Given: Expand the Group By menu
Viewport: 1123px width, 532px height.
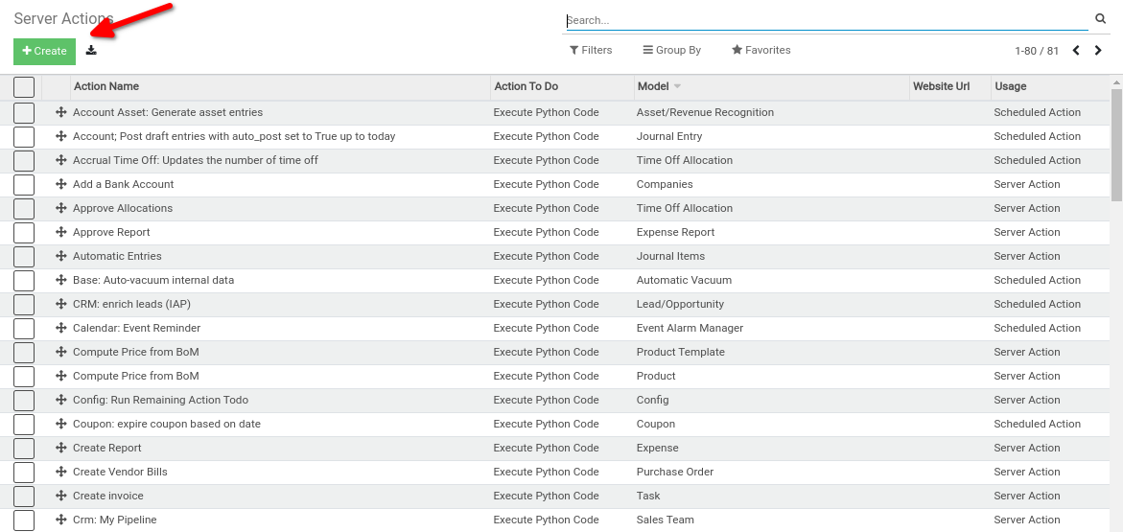Looking at the screenshot, I should coord(671,50).
